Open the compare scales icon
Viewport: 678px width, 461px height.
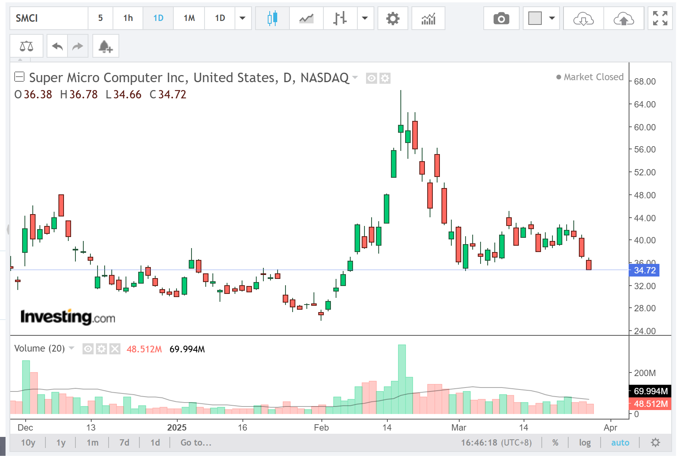[x=26, y=46]
